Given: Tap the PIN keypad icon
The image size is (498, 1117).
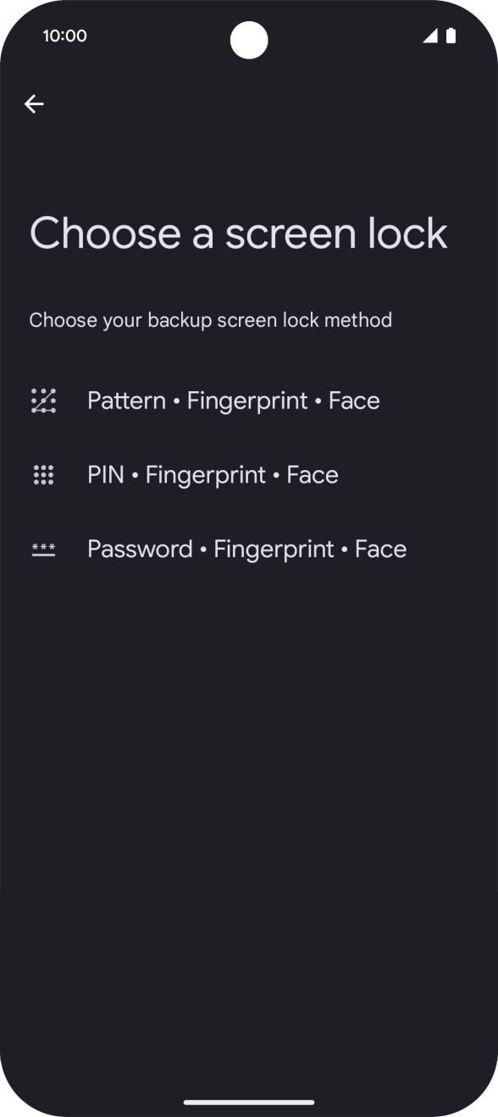Looking at the screenshot, I should coord(43,473).
